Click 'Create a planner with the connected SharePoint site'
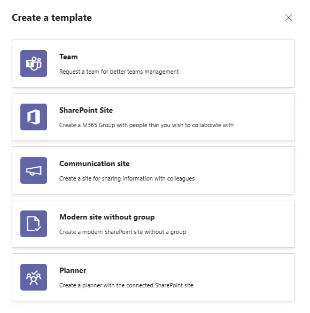Viewport: 310px width, 313px height. 126,285
